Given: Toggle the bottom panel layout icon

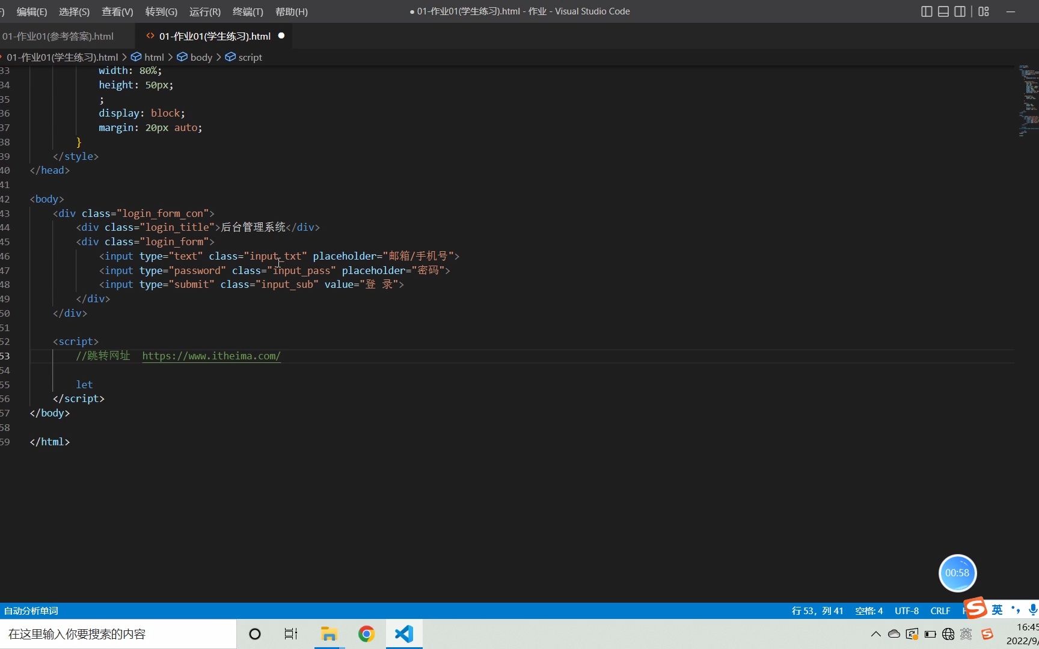Looking at the screenshot, I should (943, 11).
